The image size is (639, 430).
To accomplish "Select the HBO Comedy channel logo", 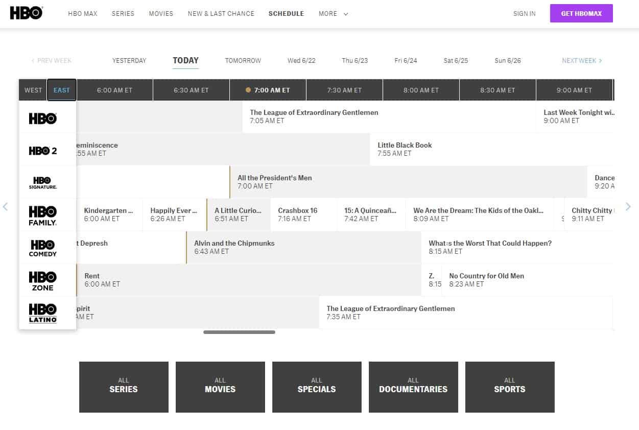I will [43, 248].
